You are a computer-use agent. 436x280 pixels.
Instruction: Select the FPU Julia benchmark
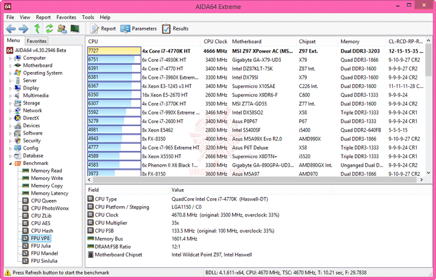pos(41,246)
